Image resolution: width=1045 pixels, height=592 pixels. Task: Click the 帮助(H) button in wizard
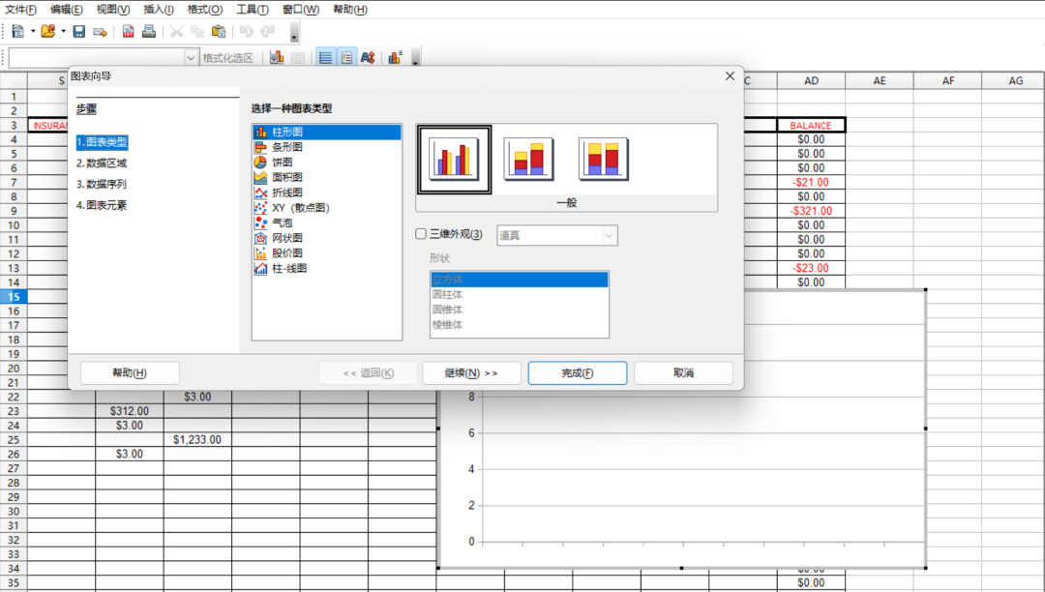tap(130, 373)
